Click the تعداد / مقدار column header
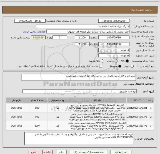The width and height of the screenshot is (160, 154). [x=37, y=100]
